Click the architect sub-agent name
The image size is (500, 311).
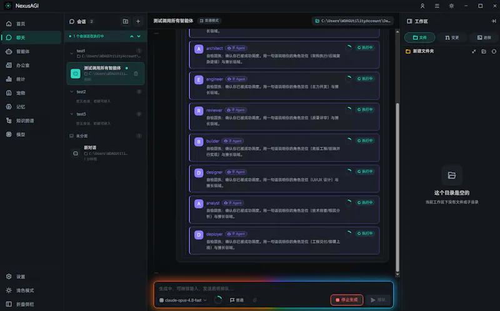pyautogui.click(x=214, y=48)
